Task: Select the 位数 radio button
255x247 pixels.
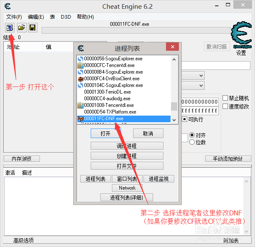Action: [192, 142]
